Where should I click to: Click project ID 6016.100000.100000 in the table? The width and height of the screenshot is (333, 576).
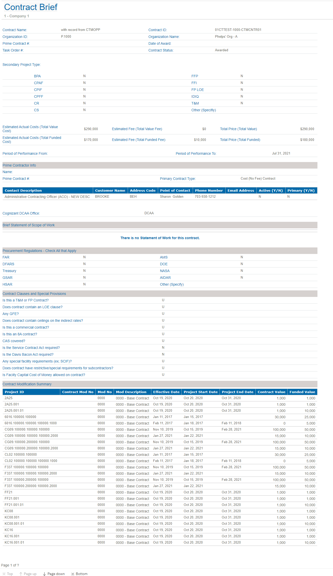tap(20, 417)
